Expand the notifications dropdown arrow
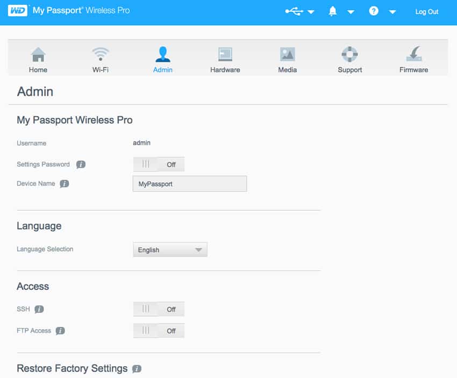Screen dimensions: 457x378 coord(351,12)
